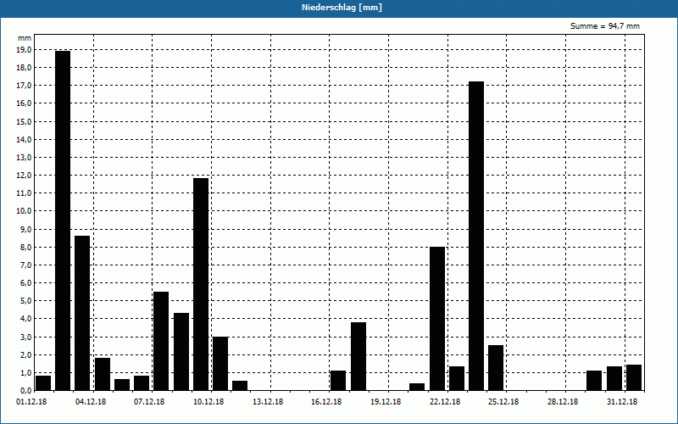Select the 16.12.18 date label
This screenshot has height=424, width=678.
326,402
